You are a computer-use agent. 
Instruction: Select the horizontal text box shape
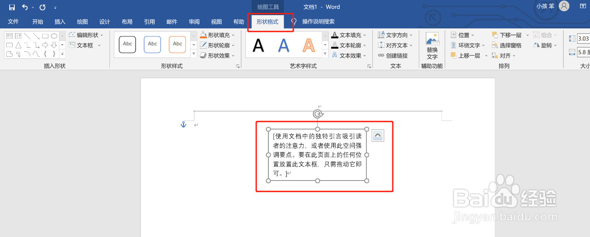(10, 36)
